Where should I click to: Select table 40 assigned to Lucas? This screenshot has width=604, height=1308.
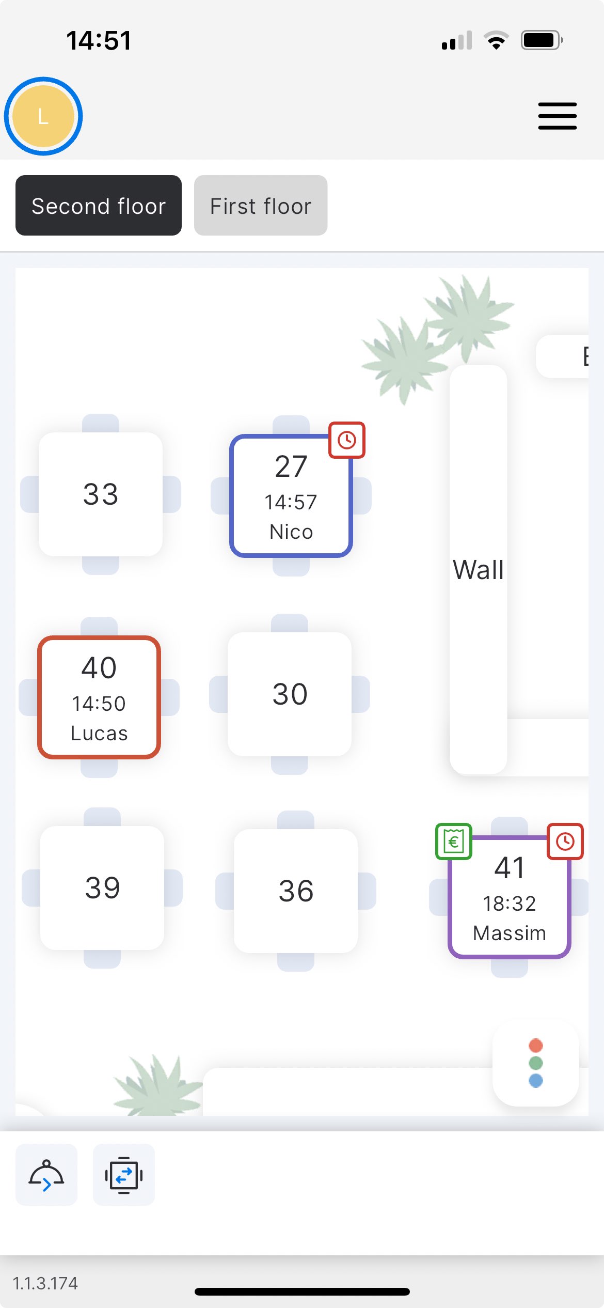tap(99, 697)
